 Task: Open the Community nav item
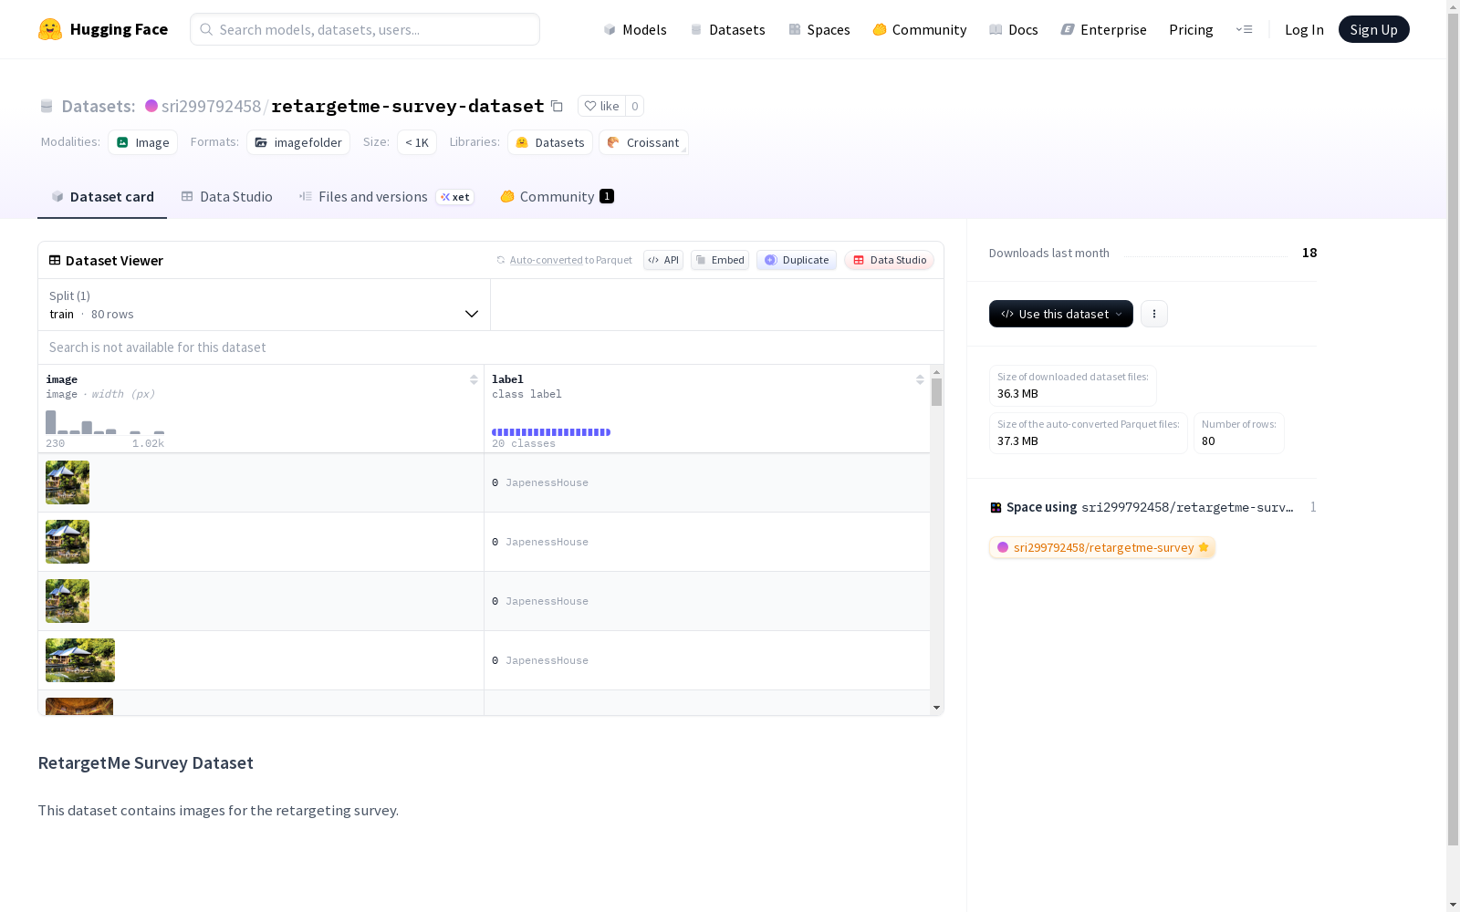coord(920,29)
